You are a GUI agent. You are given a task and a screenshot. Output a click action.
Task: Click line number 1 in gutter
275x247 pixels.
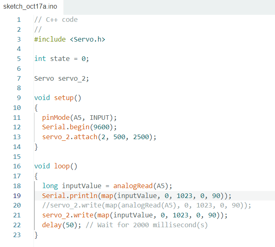tap(19, 20)
